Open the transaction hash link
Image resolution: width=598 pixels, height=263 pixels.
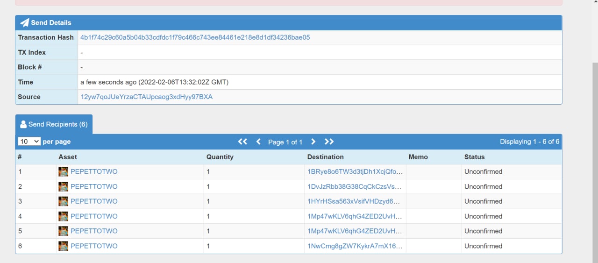(x=195, y=37)
